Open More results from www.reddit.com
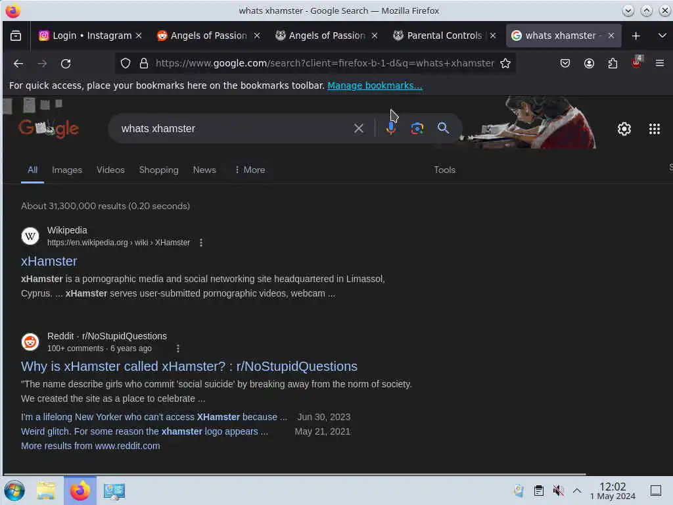 [x=91, y=446]
